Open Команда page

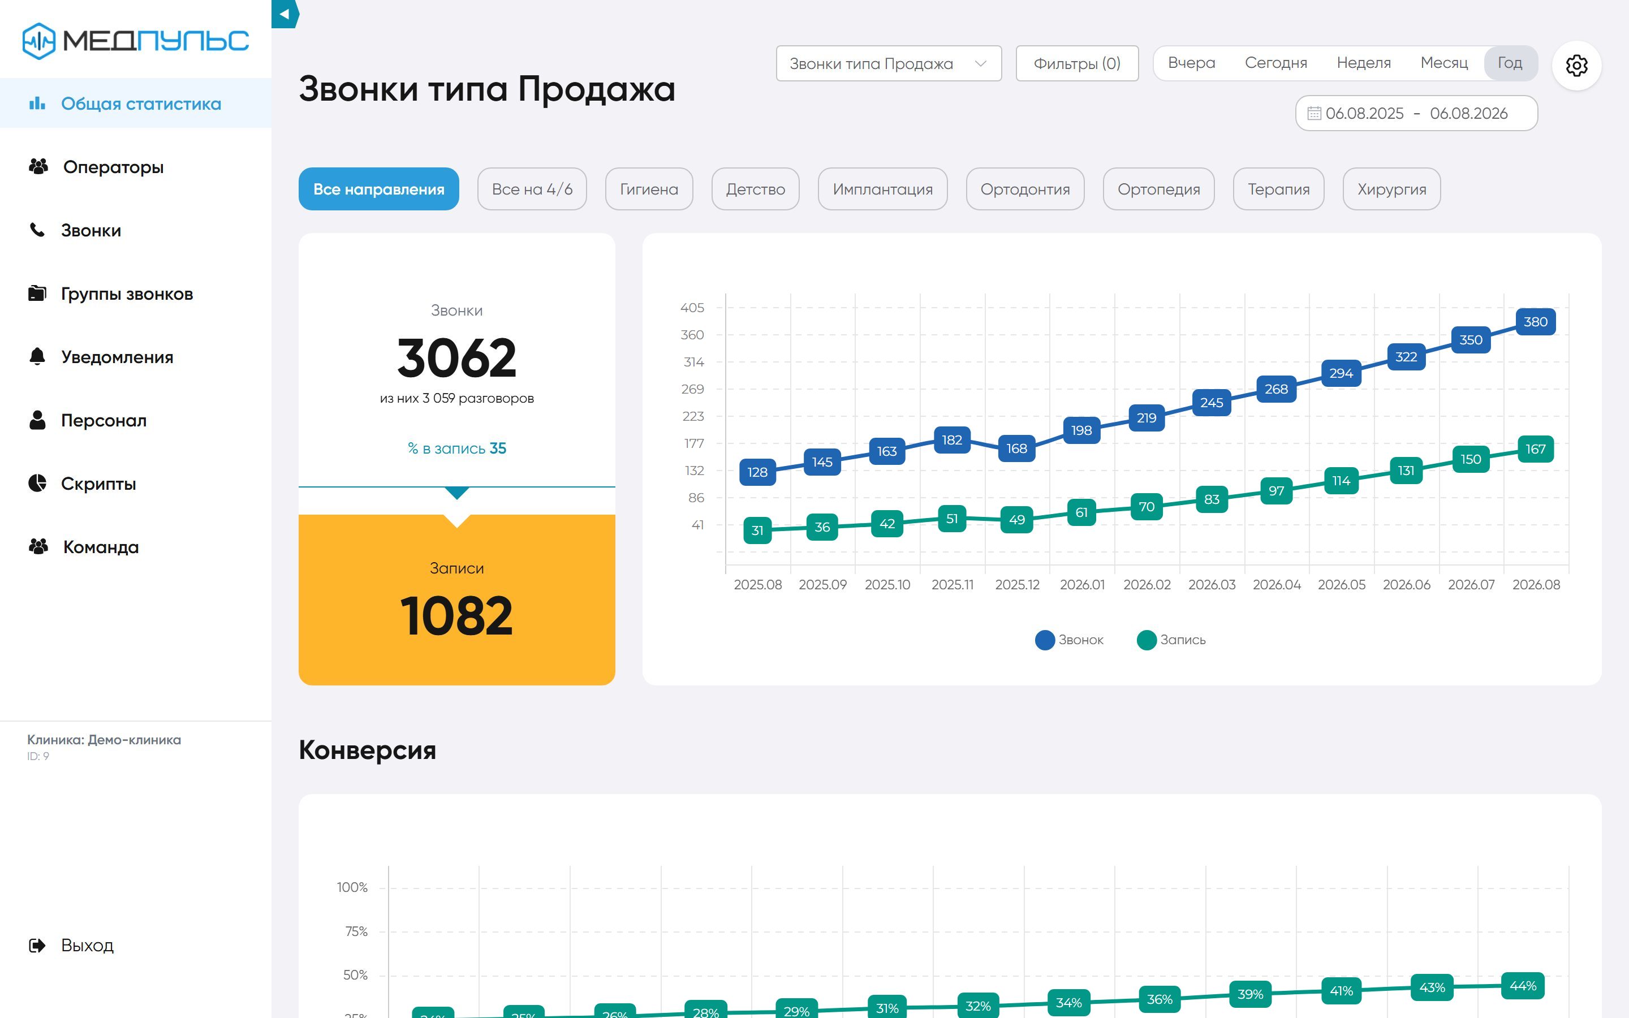100,547
